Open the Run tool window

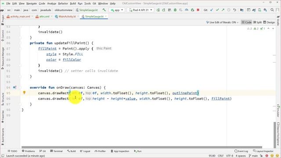[x=137, y=151]
